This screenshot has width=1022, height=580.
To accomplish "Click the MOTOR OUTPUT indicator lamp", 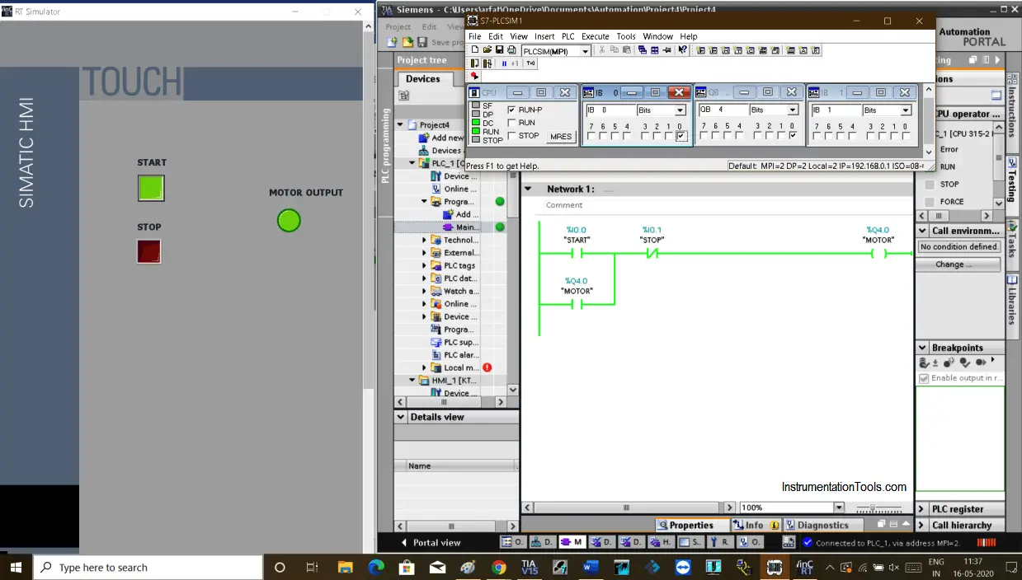I will [289, 220].
